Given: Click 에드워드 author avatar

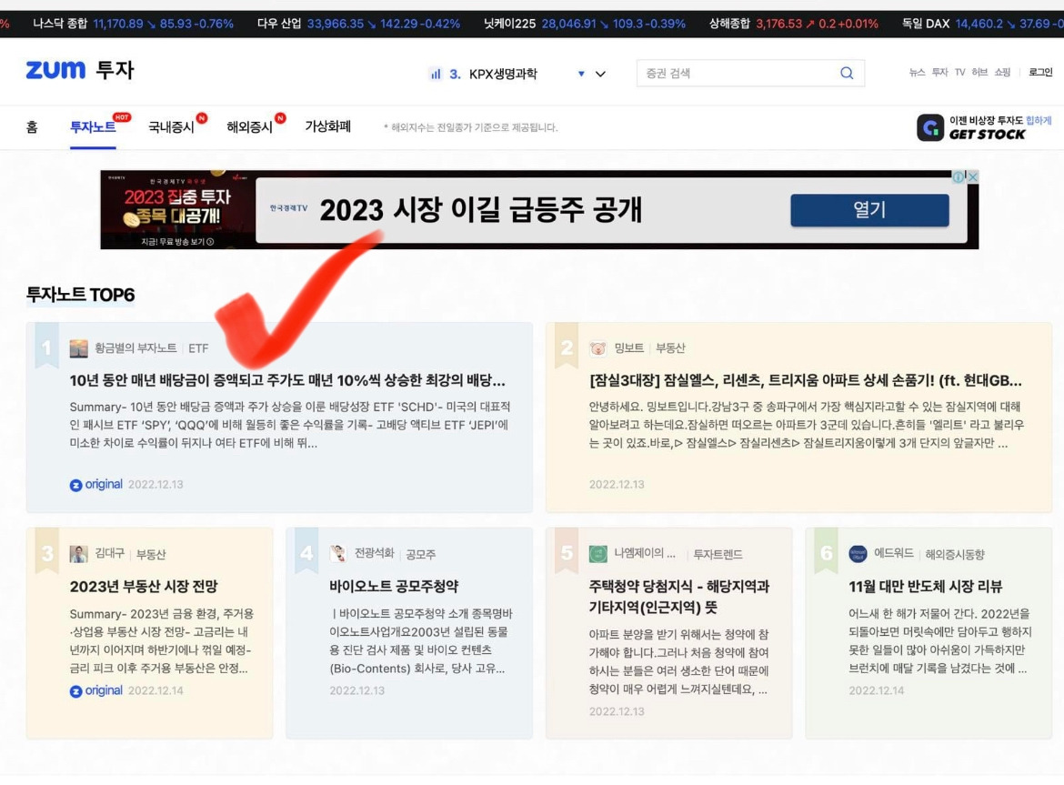Looking at the screenshot, I should coord(858,554).
